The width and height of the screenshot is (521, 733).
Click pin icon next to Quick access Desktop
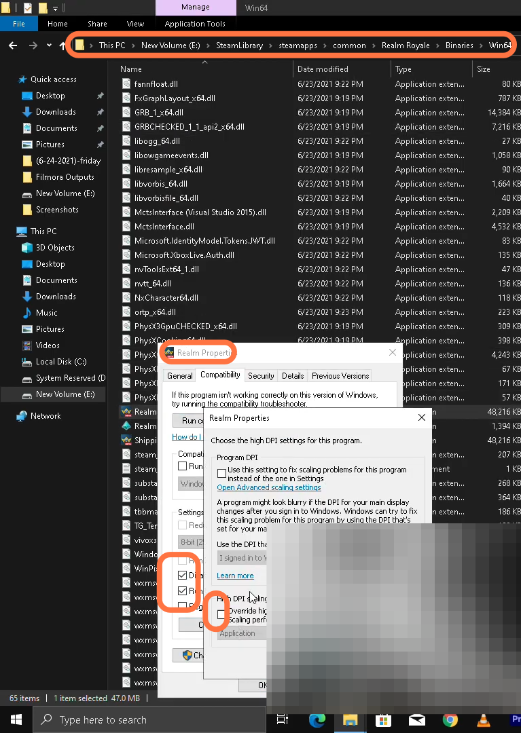[x=100, y=96]
